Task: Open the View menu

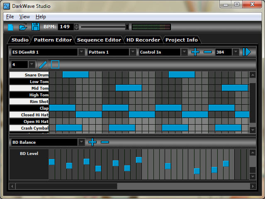Action: (24, 17)
